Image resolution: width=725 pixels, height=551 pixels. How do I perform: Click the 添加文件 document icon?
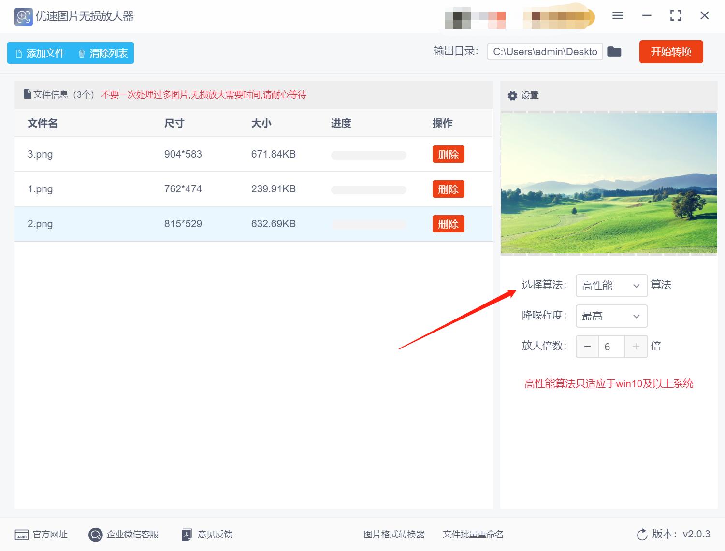pos(18,53)
